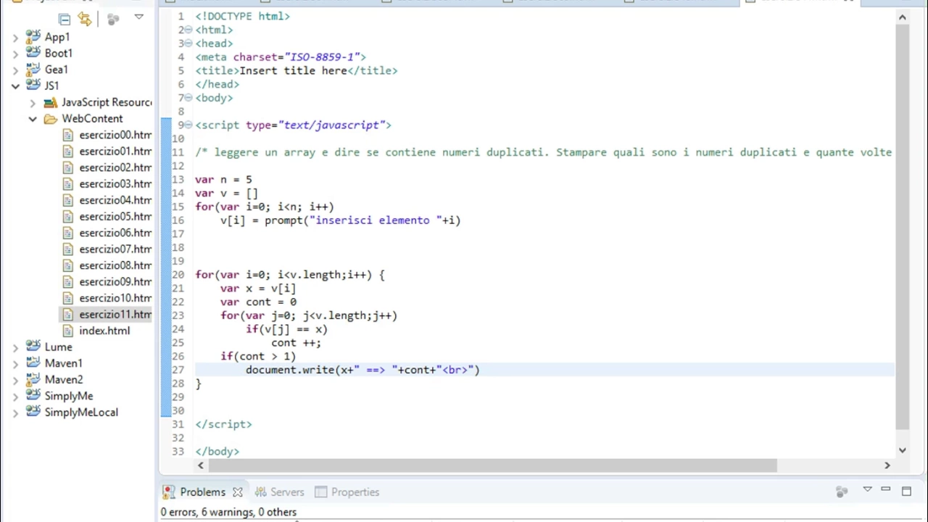Expand the App1 project node
Screen dimensions: 928x522
coord(15,37)
